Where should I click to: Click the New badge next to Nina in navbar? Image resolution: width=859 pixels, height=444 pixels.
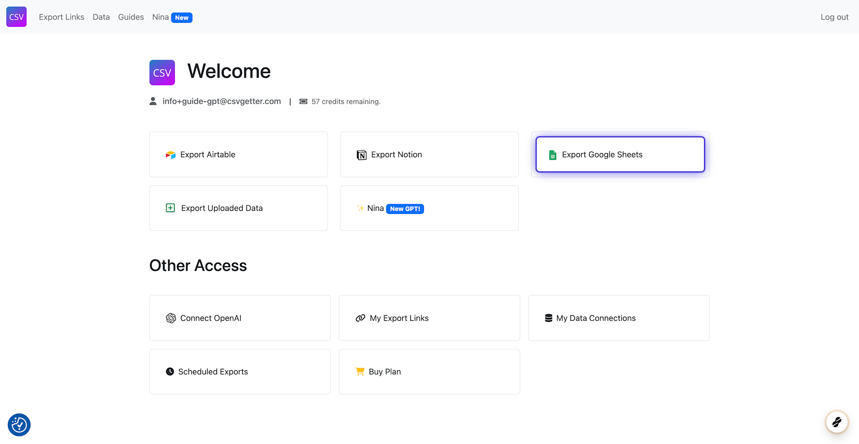point(182,17)
